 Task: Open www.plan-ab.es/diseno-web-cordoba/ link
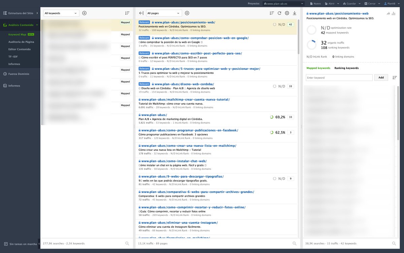pos(184,84)
